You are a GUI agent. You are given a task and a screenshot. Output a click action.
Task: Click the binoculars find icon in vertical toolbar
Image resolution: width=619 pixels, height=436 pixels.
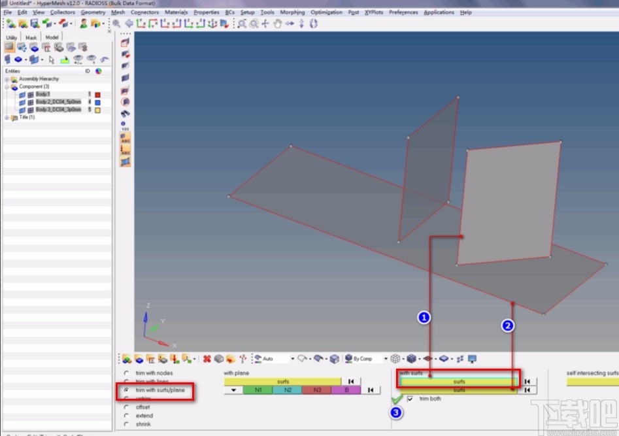coord(125,114)
